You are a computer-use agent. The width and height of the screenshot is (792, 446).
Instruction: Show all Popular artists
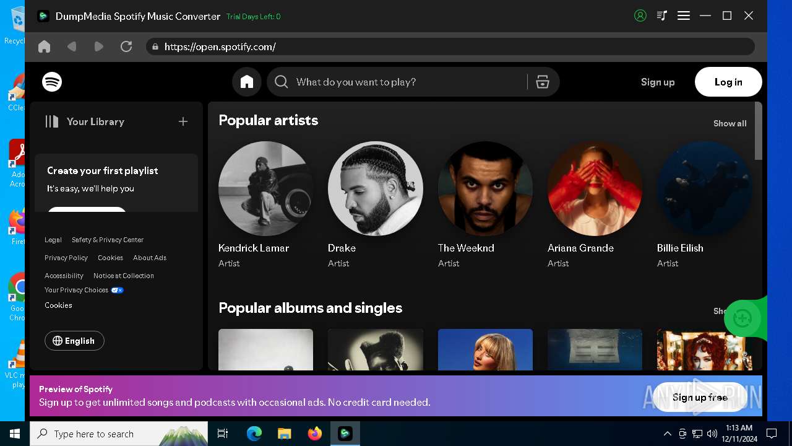point(730,123)
